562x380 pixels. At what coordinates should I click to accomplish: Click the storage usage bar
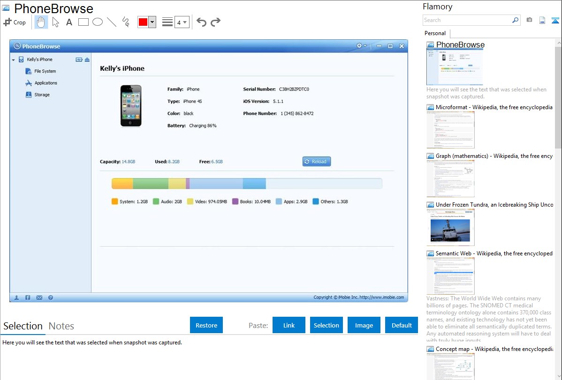point(247,183)
